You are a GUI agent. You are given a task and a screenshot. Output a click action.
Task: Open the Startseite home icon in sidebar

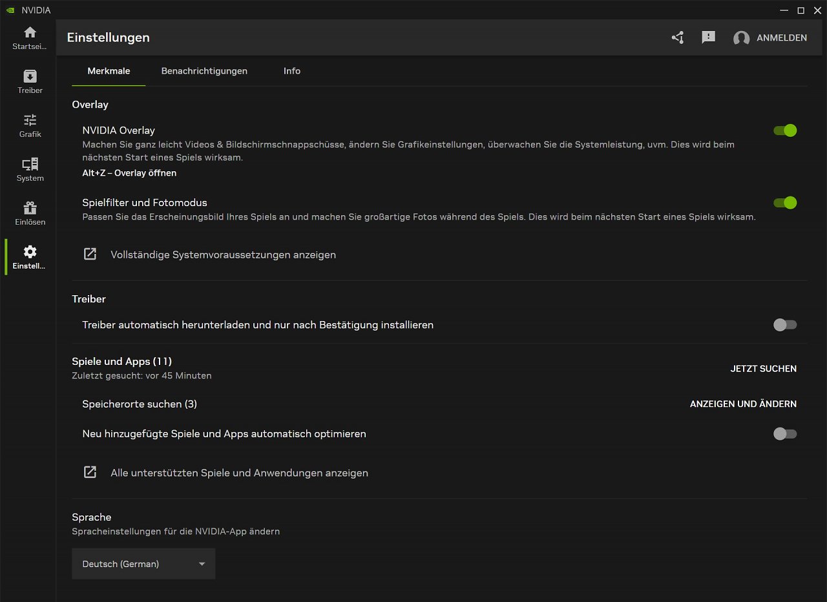pos(30,32)
